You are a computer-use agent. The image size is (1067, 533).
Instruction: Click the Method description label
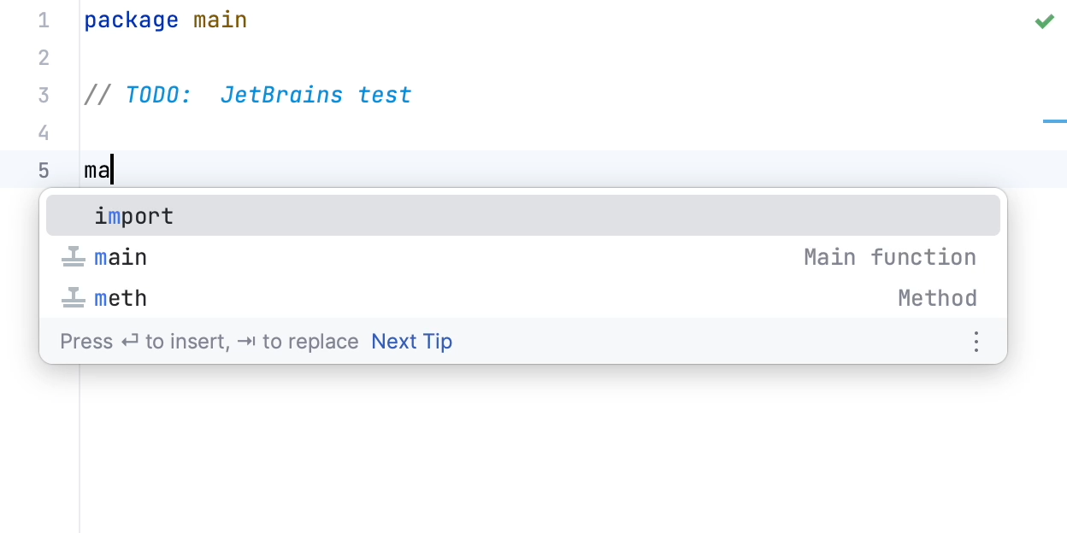pyautogui.click(x=936, y=298)
